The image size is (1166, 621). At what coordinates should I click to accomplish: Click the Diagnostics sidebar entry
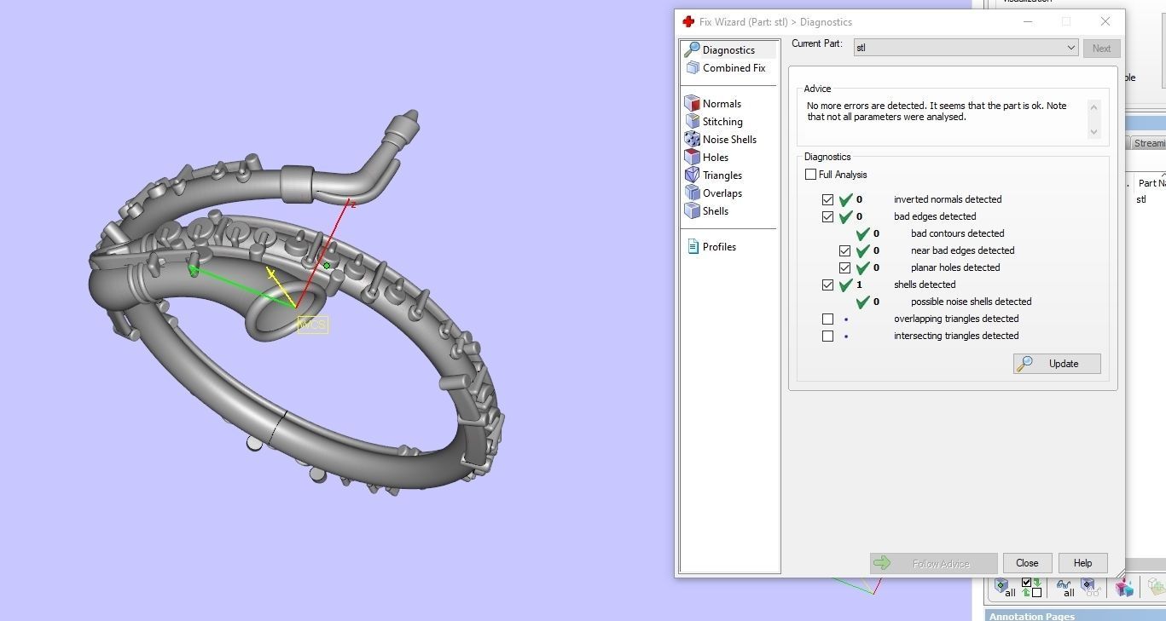pos(728,49)
